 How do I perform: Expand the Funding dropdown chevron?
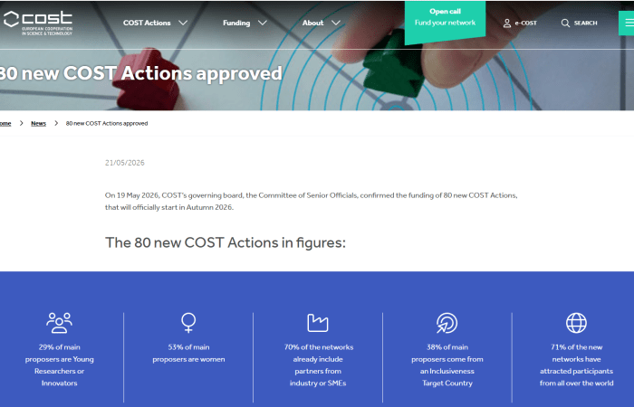263,23
